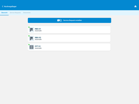Switch to the Übersicht tab

pos(4,13)
